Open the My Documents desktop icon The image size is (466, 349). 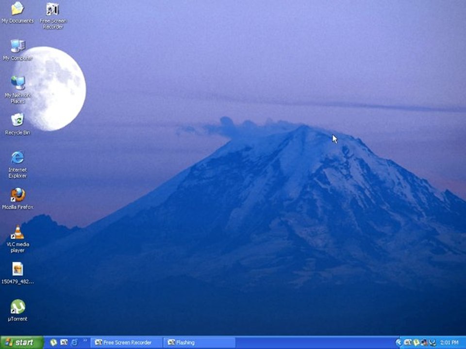pos(17,13)
